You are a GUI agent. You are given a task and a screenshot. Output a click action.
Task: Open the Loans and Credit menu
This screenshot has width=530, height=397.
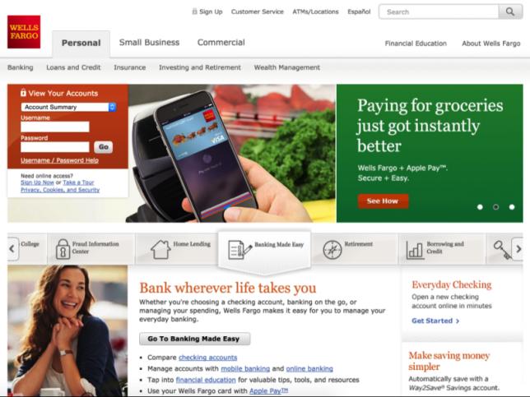[73, 67]
